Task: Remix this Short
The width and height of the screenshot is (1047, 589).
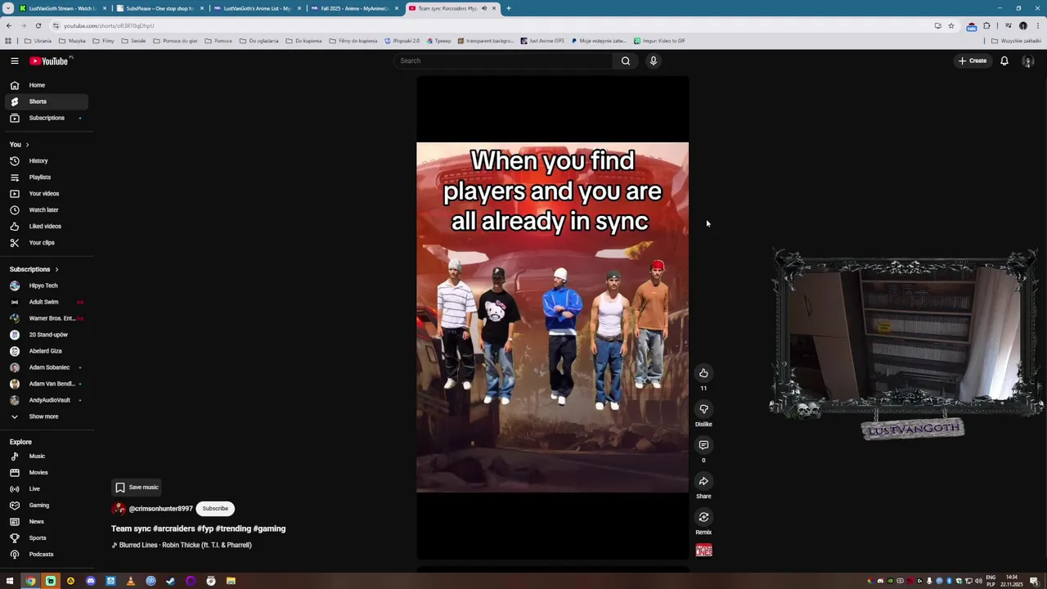Action: [703, 517]
